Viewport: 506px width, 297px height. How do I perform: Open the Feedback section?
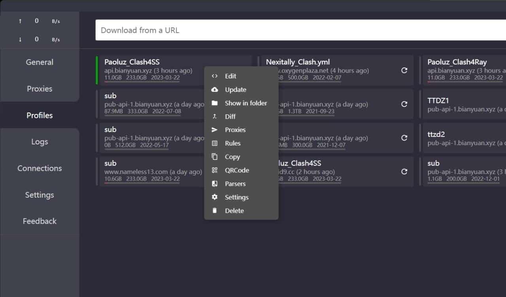[40, 221]
